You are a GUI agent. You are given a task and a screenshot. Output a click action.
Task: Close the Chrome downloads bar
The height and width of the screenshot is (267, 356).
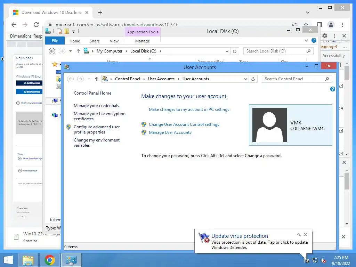pos(343,237)
